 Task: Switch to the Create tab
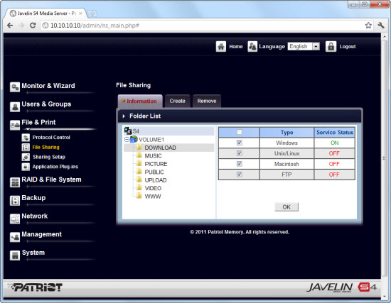tap(177, 101)
